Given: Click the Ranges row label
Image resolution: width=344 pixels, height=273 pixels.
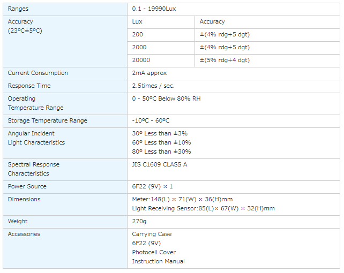Looking at the screenshot, I should 18,9.
